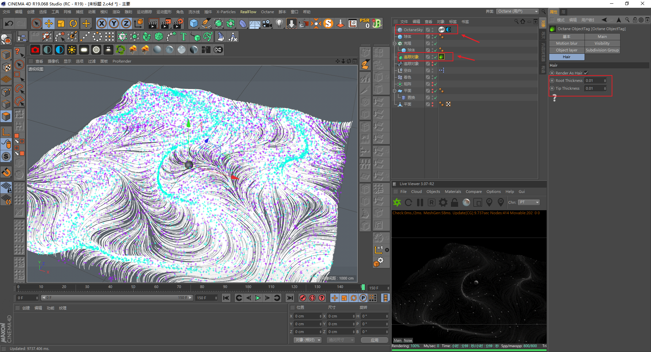Open the Visibility tab
This screenshot has height=352, width=651.
pyautogui.click(x=602, y=43)
